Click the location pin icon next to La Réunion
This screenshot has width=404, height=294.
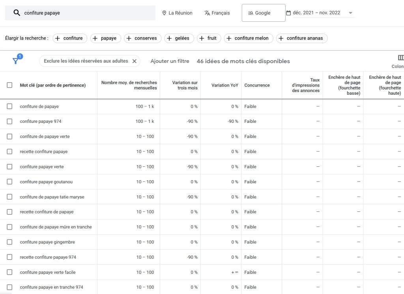pyautogui.click(x=164, y=13)
